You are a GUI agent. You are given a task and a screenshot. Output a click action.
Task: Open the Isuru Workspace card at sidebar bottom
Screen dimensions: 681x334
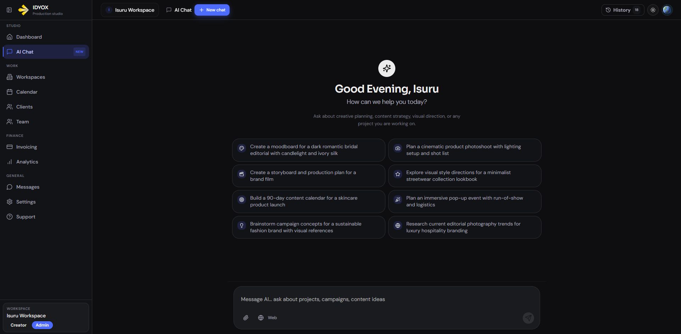point(46,317)
